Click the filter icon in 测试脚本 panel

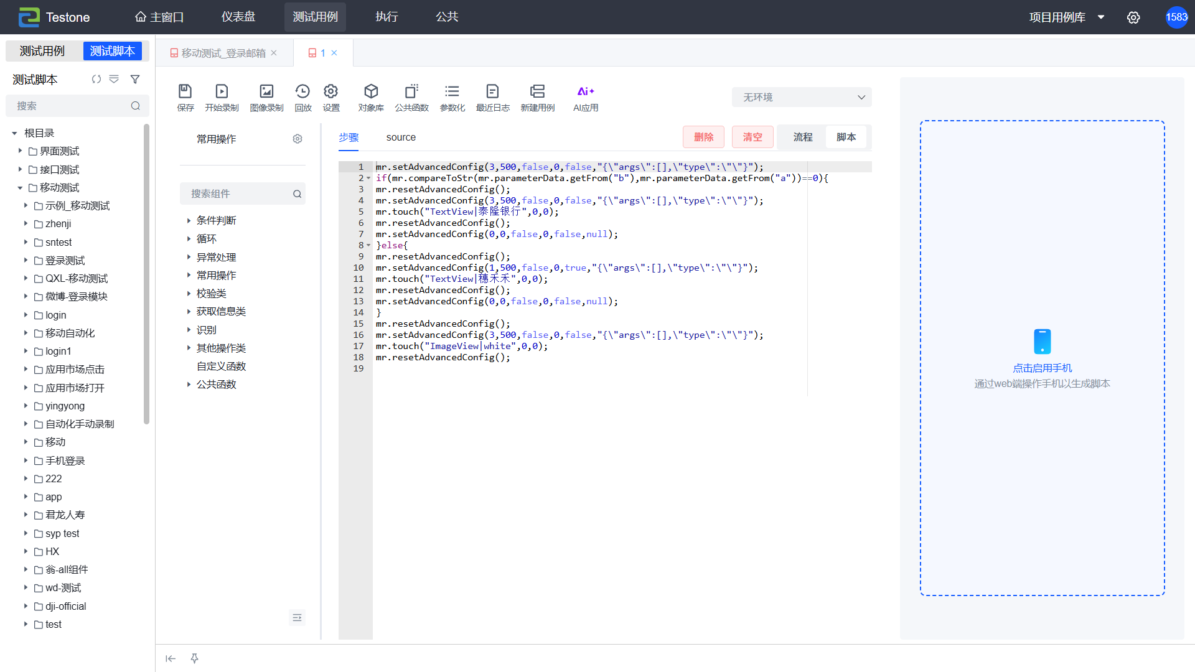tap(135, 80)
